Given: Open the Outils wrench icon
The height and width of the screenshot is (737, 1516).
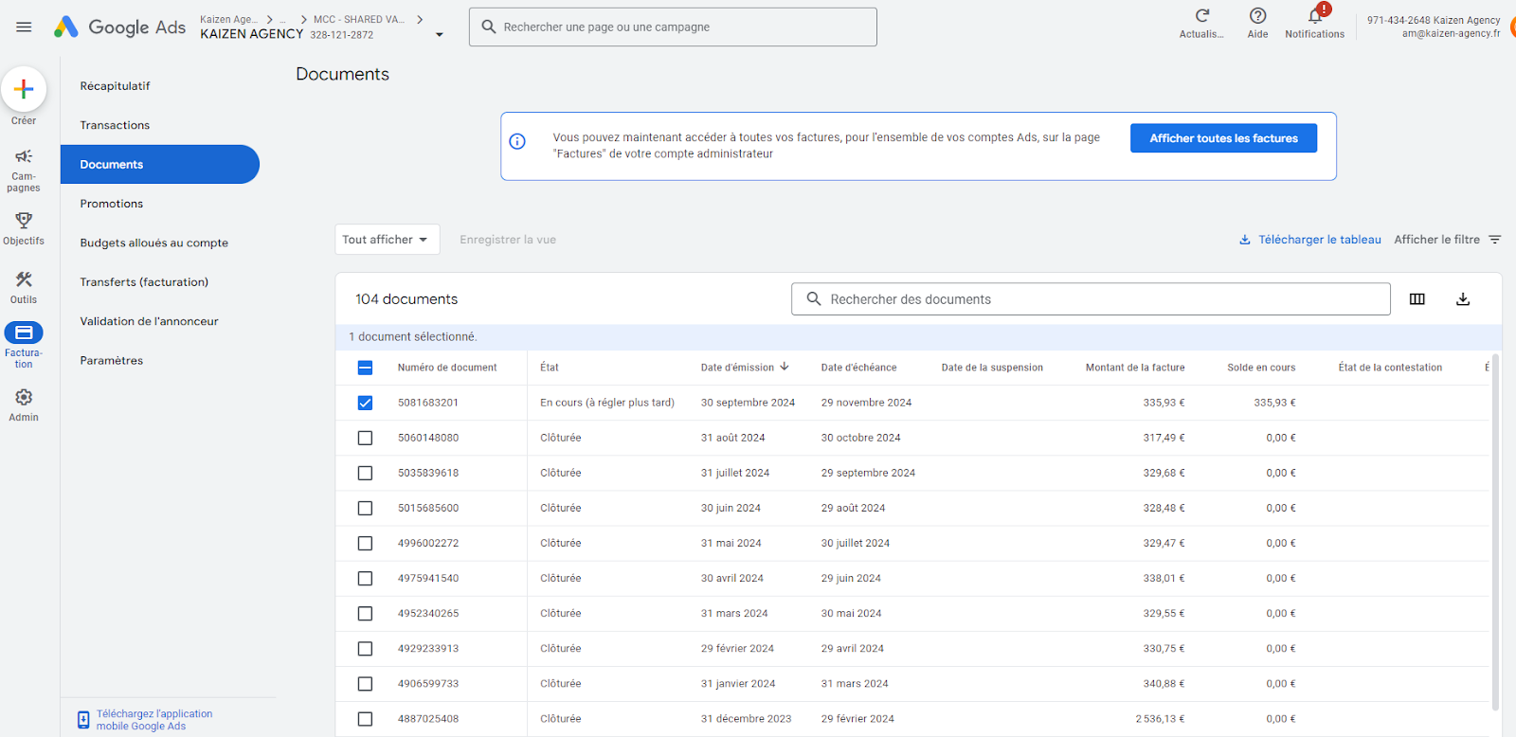Looking at the screenshot, I should [24, 279].
